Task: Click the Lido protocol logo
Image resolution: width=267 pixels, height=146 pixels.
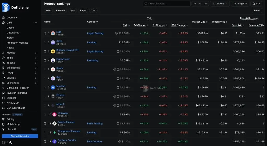Action: pos(53,33)
